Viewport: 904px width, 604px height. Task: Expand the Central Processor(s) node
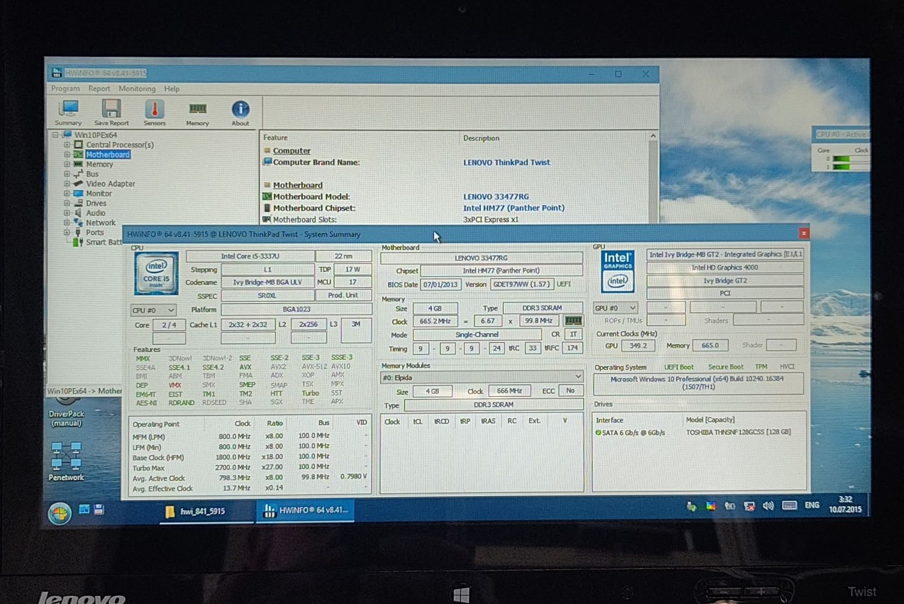(x=67, y=145)
